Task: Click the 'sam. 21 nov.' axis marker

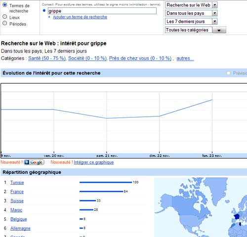Action: [x=107, y=156]
